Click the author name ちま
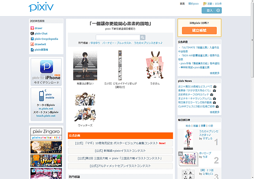This screenshot has width=254, height=179. [x=205, y=157]
